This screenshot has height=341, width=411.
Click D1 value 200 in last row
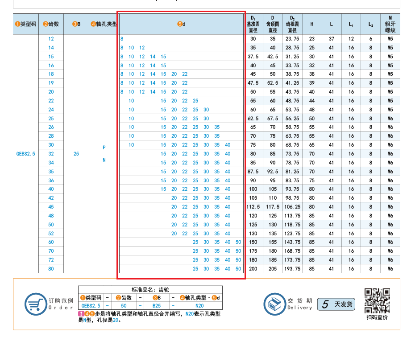click(253, 269)
